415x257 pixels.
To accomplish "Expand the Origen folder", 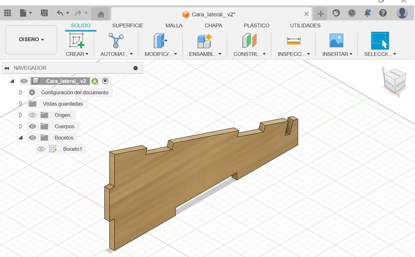I will point(21,115).
